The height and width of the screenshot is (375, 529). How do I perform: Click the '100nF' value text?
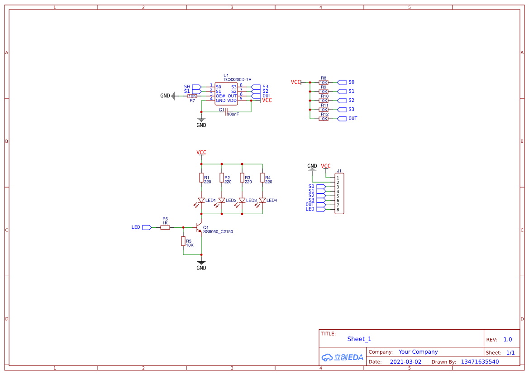[x=233, y=115]
